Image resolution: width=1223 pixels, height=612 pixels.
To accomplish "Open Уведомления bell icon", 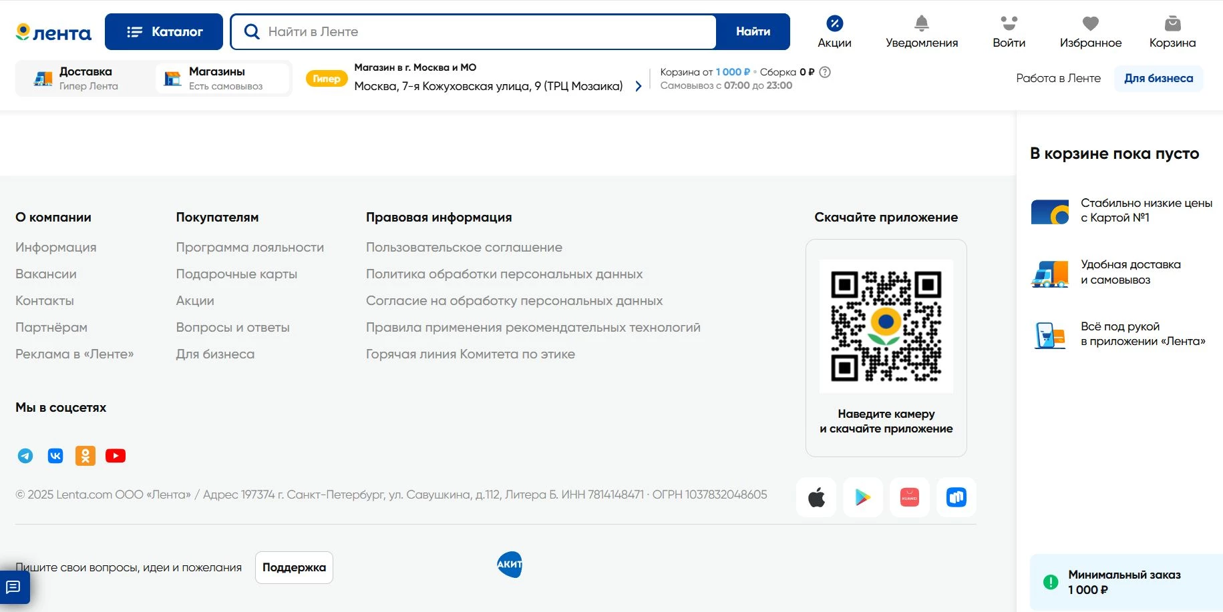I will click(x=922, y=23).
